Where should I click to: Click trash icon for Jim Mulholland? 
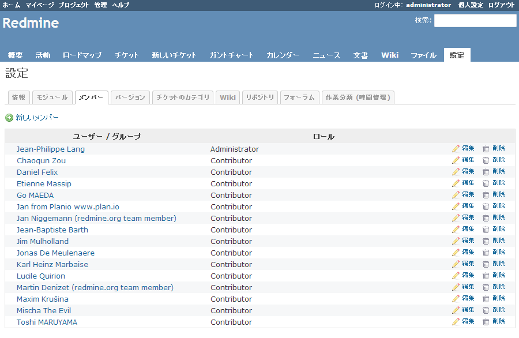pyautogui.click(x=486, y=241)
